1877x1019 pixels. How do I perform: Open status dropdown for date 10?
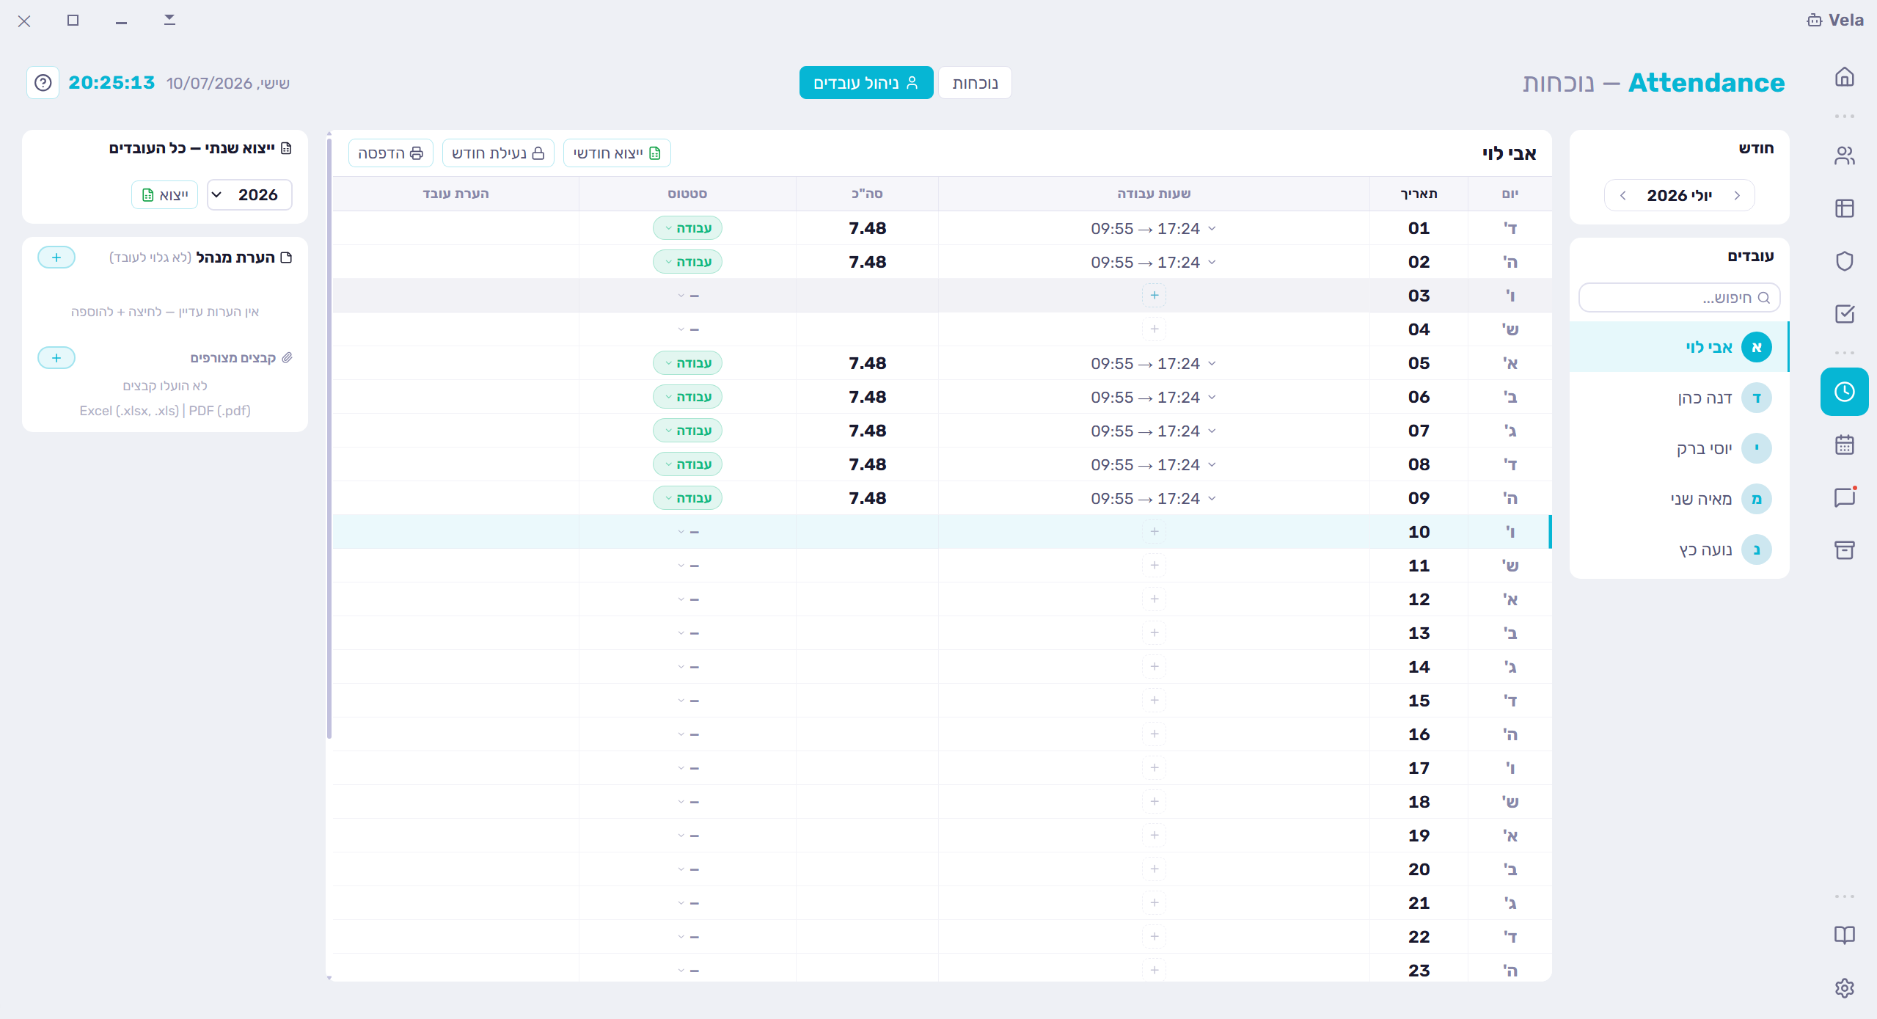687,532
